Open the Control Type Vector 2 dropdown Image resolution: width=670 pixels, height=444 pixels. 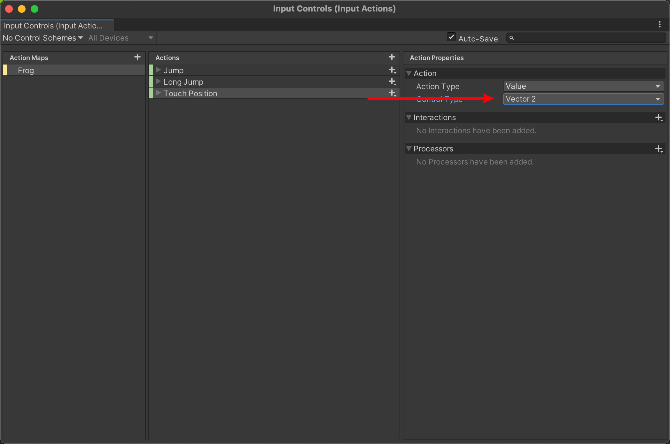click(583, 99)
